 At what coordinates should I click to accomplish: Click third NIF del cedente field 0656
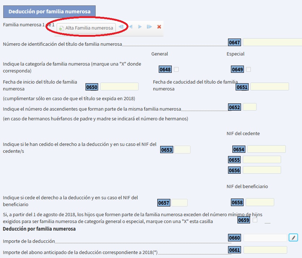point(262,170)
